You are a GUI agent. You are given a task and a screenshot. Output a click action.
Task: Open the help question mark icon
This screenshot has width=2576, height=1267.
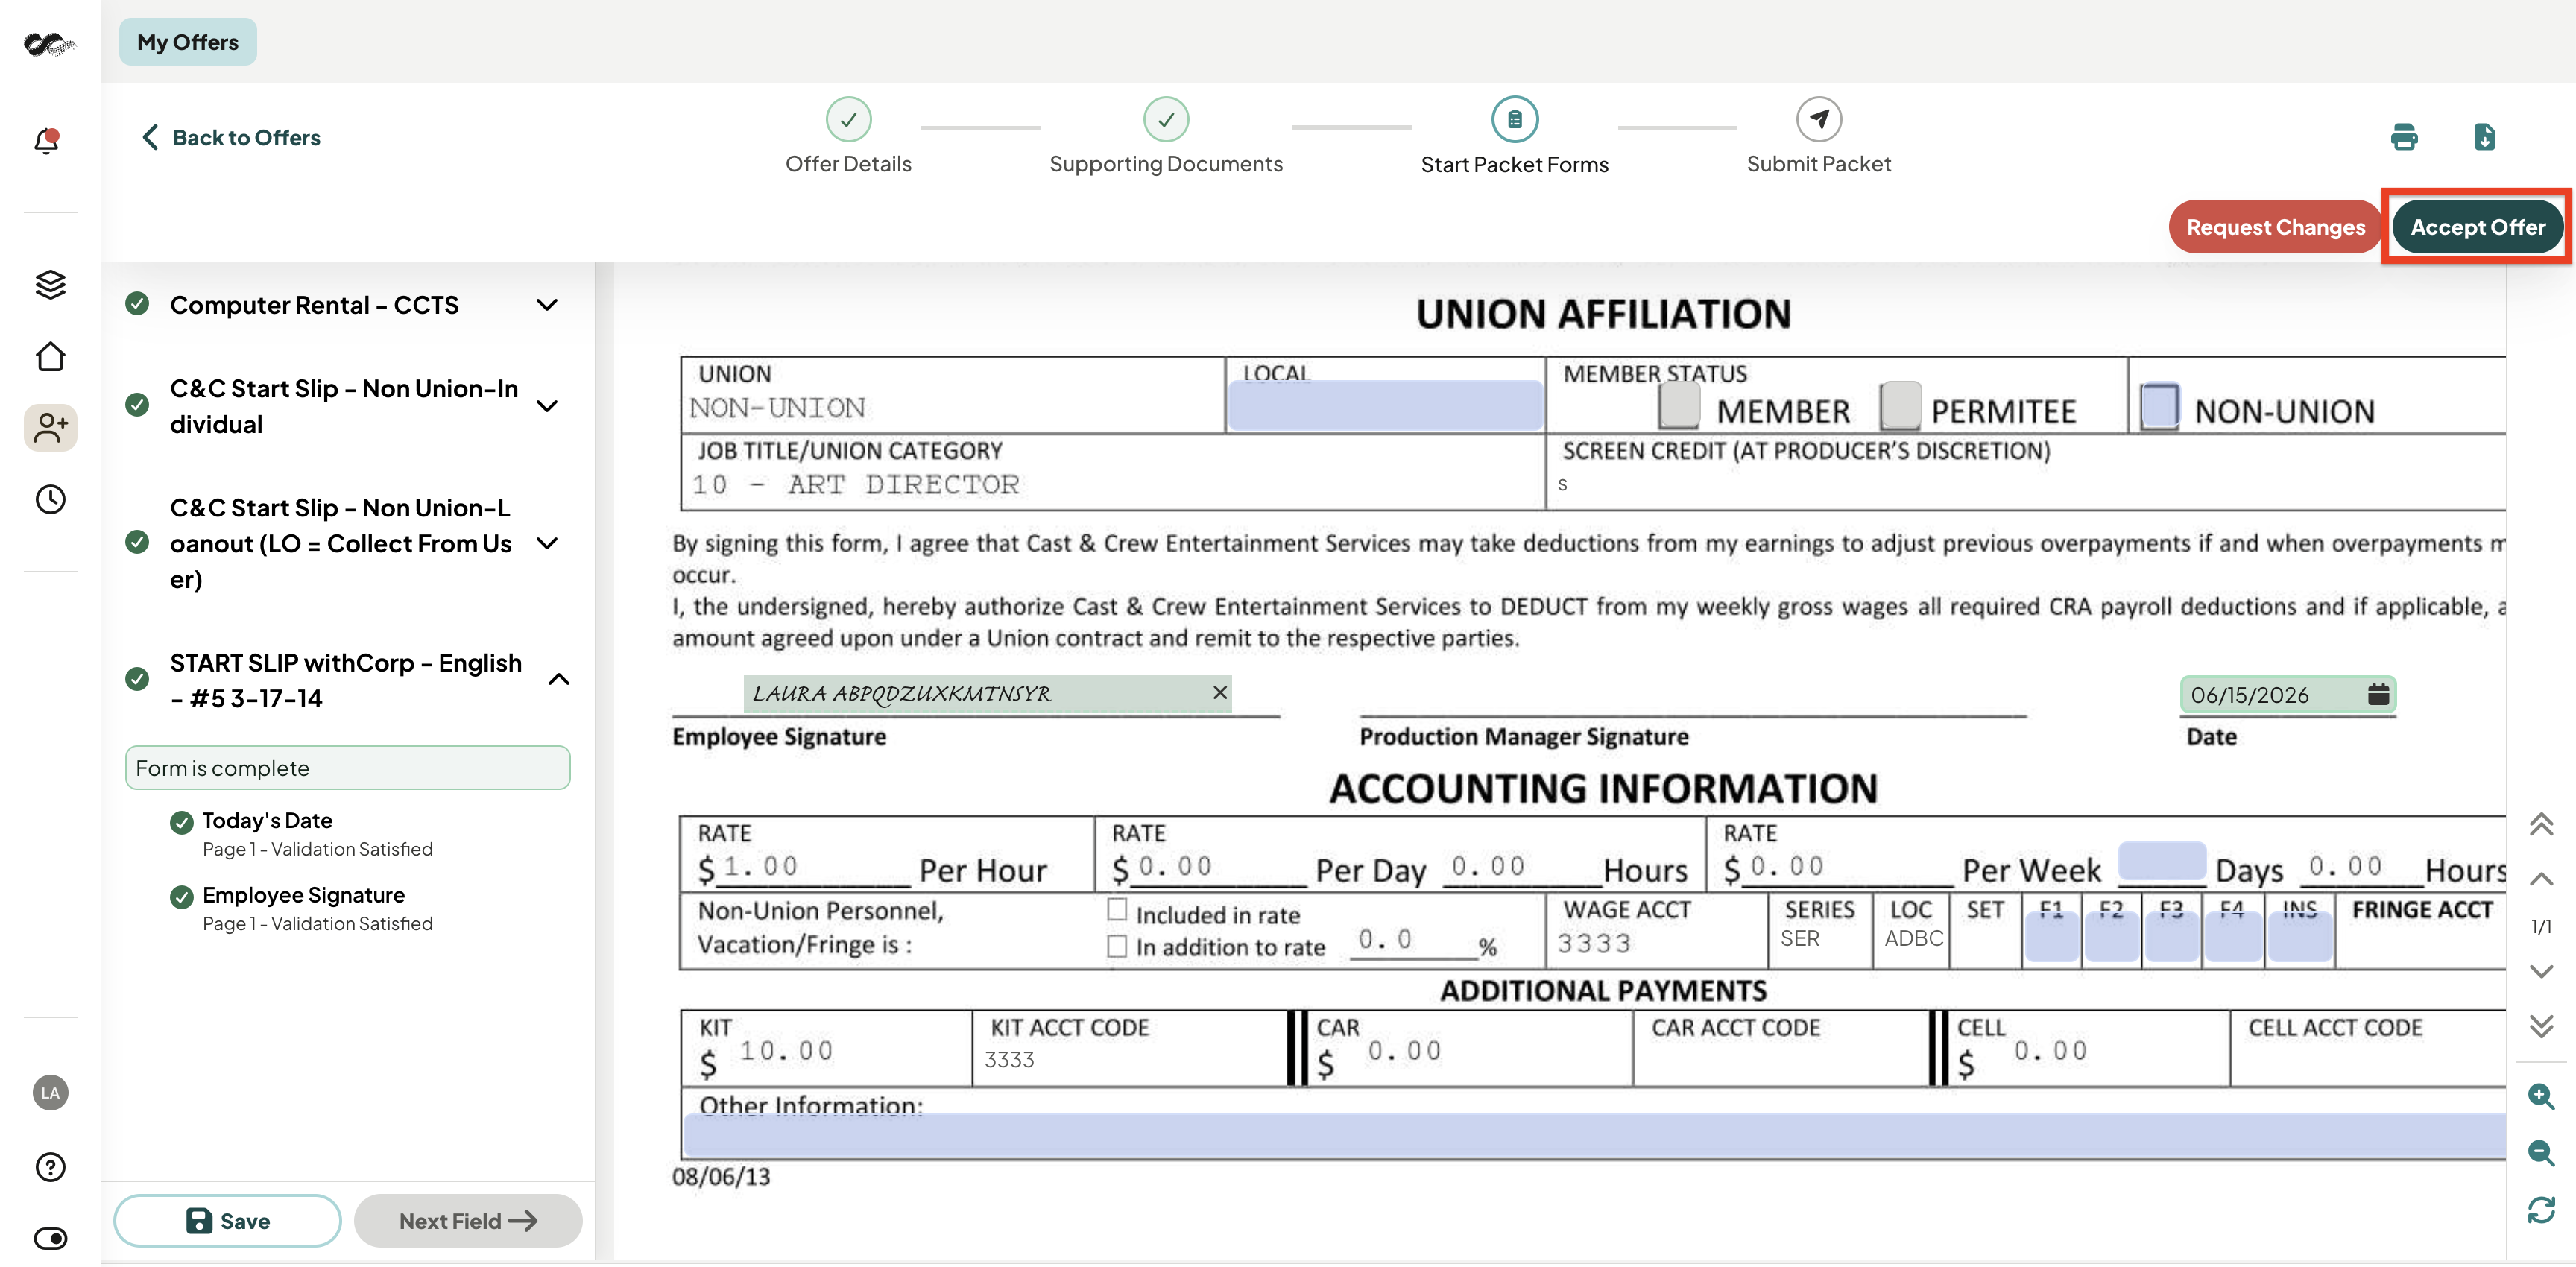[50, 1167]
